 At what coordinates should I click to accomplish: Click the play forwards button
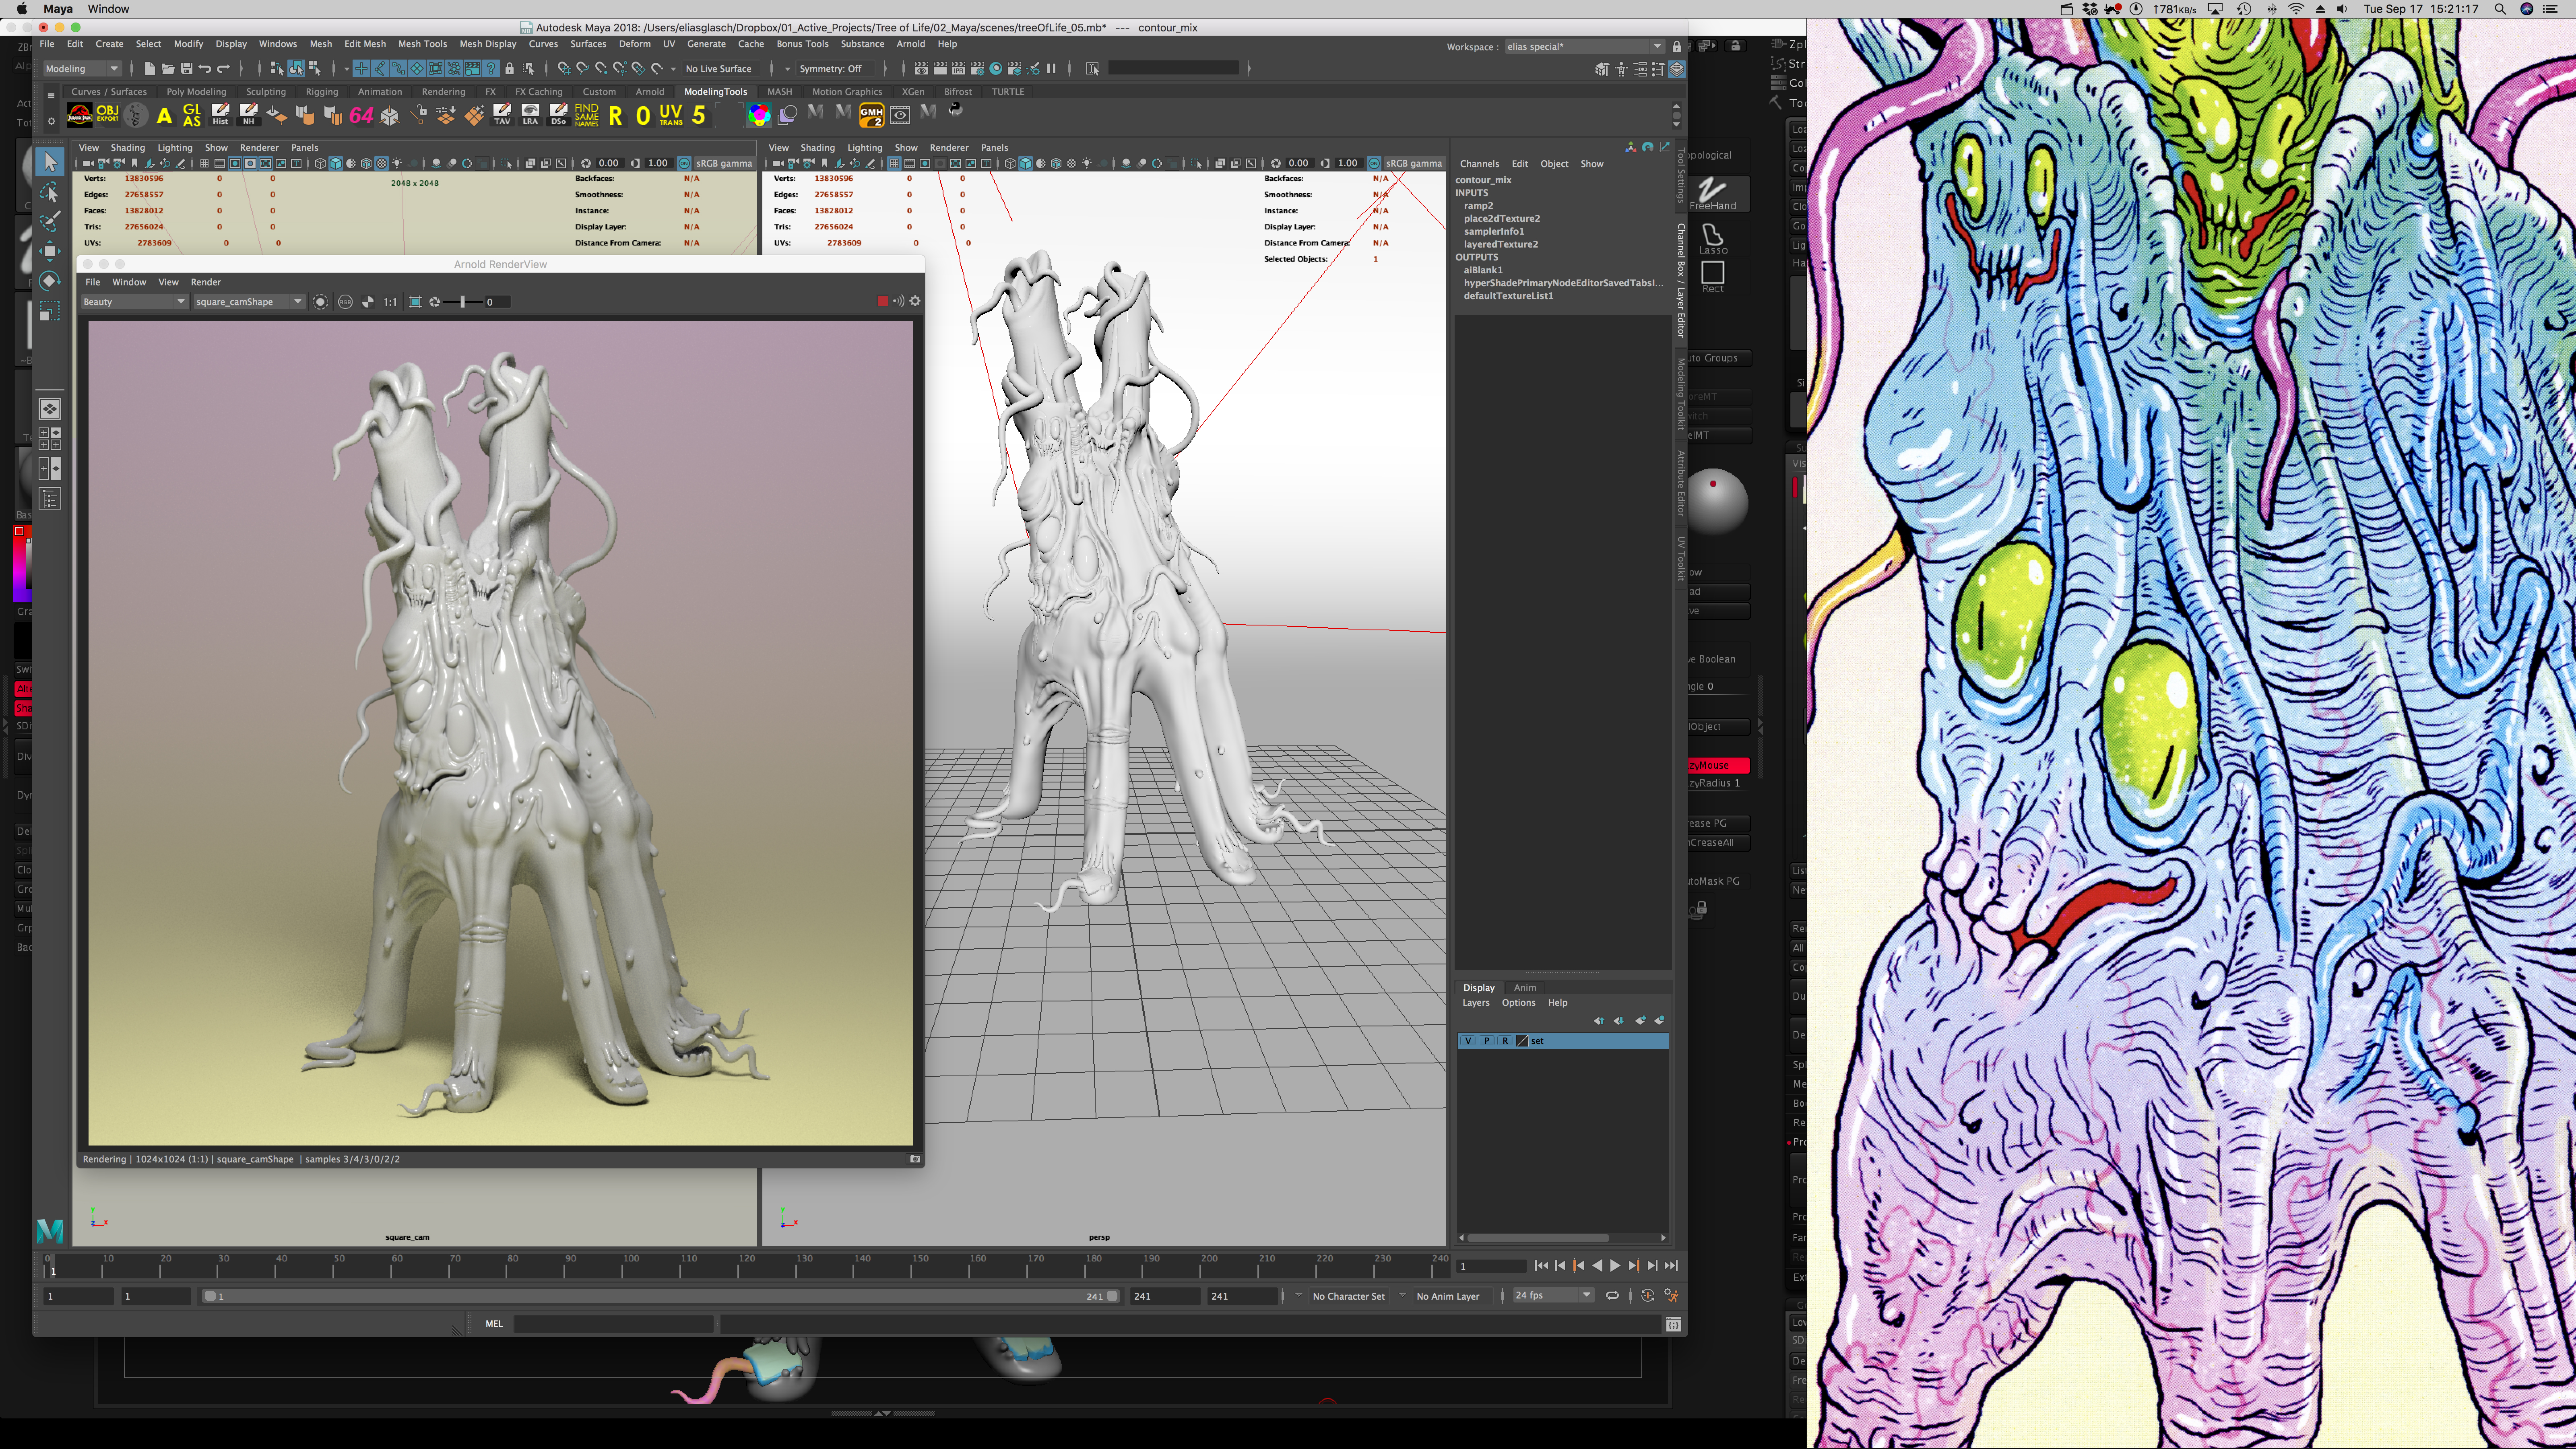coord(1615,1265)
